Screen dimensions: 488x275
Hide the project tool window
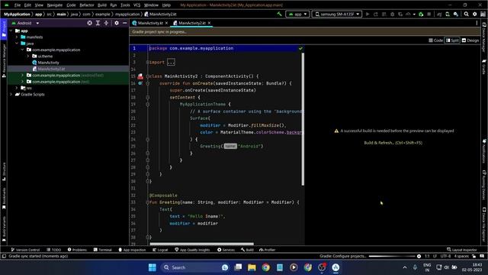(x=125, y=23)
